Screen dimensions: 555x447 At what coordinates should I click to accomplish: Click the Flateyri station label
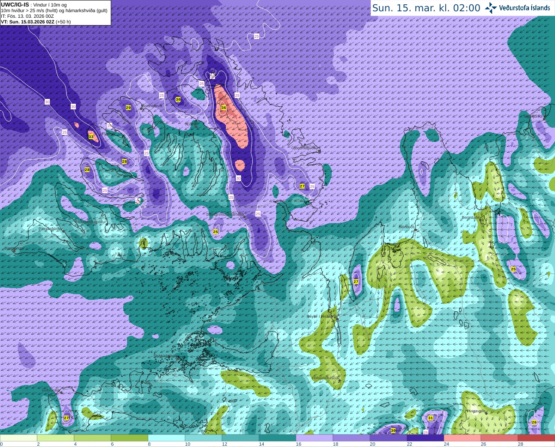(108, 134)
